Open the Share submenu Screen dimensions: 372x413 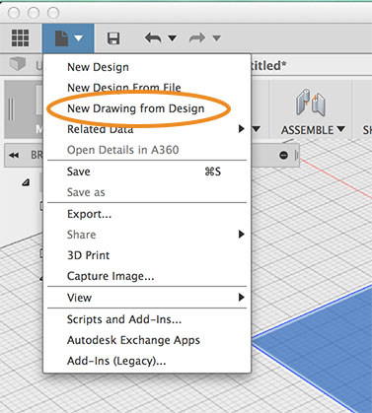click(147, 235)
